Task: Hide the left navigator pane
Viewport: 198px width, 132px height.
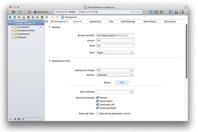Action: [171, 12]
